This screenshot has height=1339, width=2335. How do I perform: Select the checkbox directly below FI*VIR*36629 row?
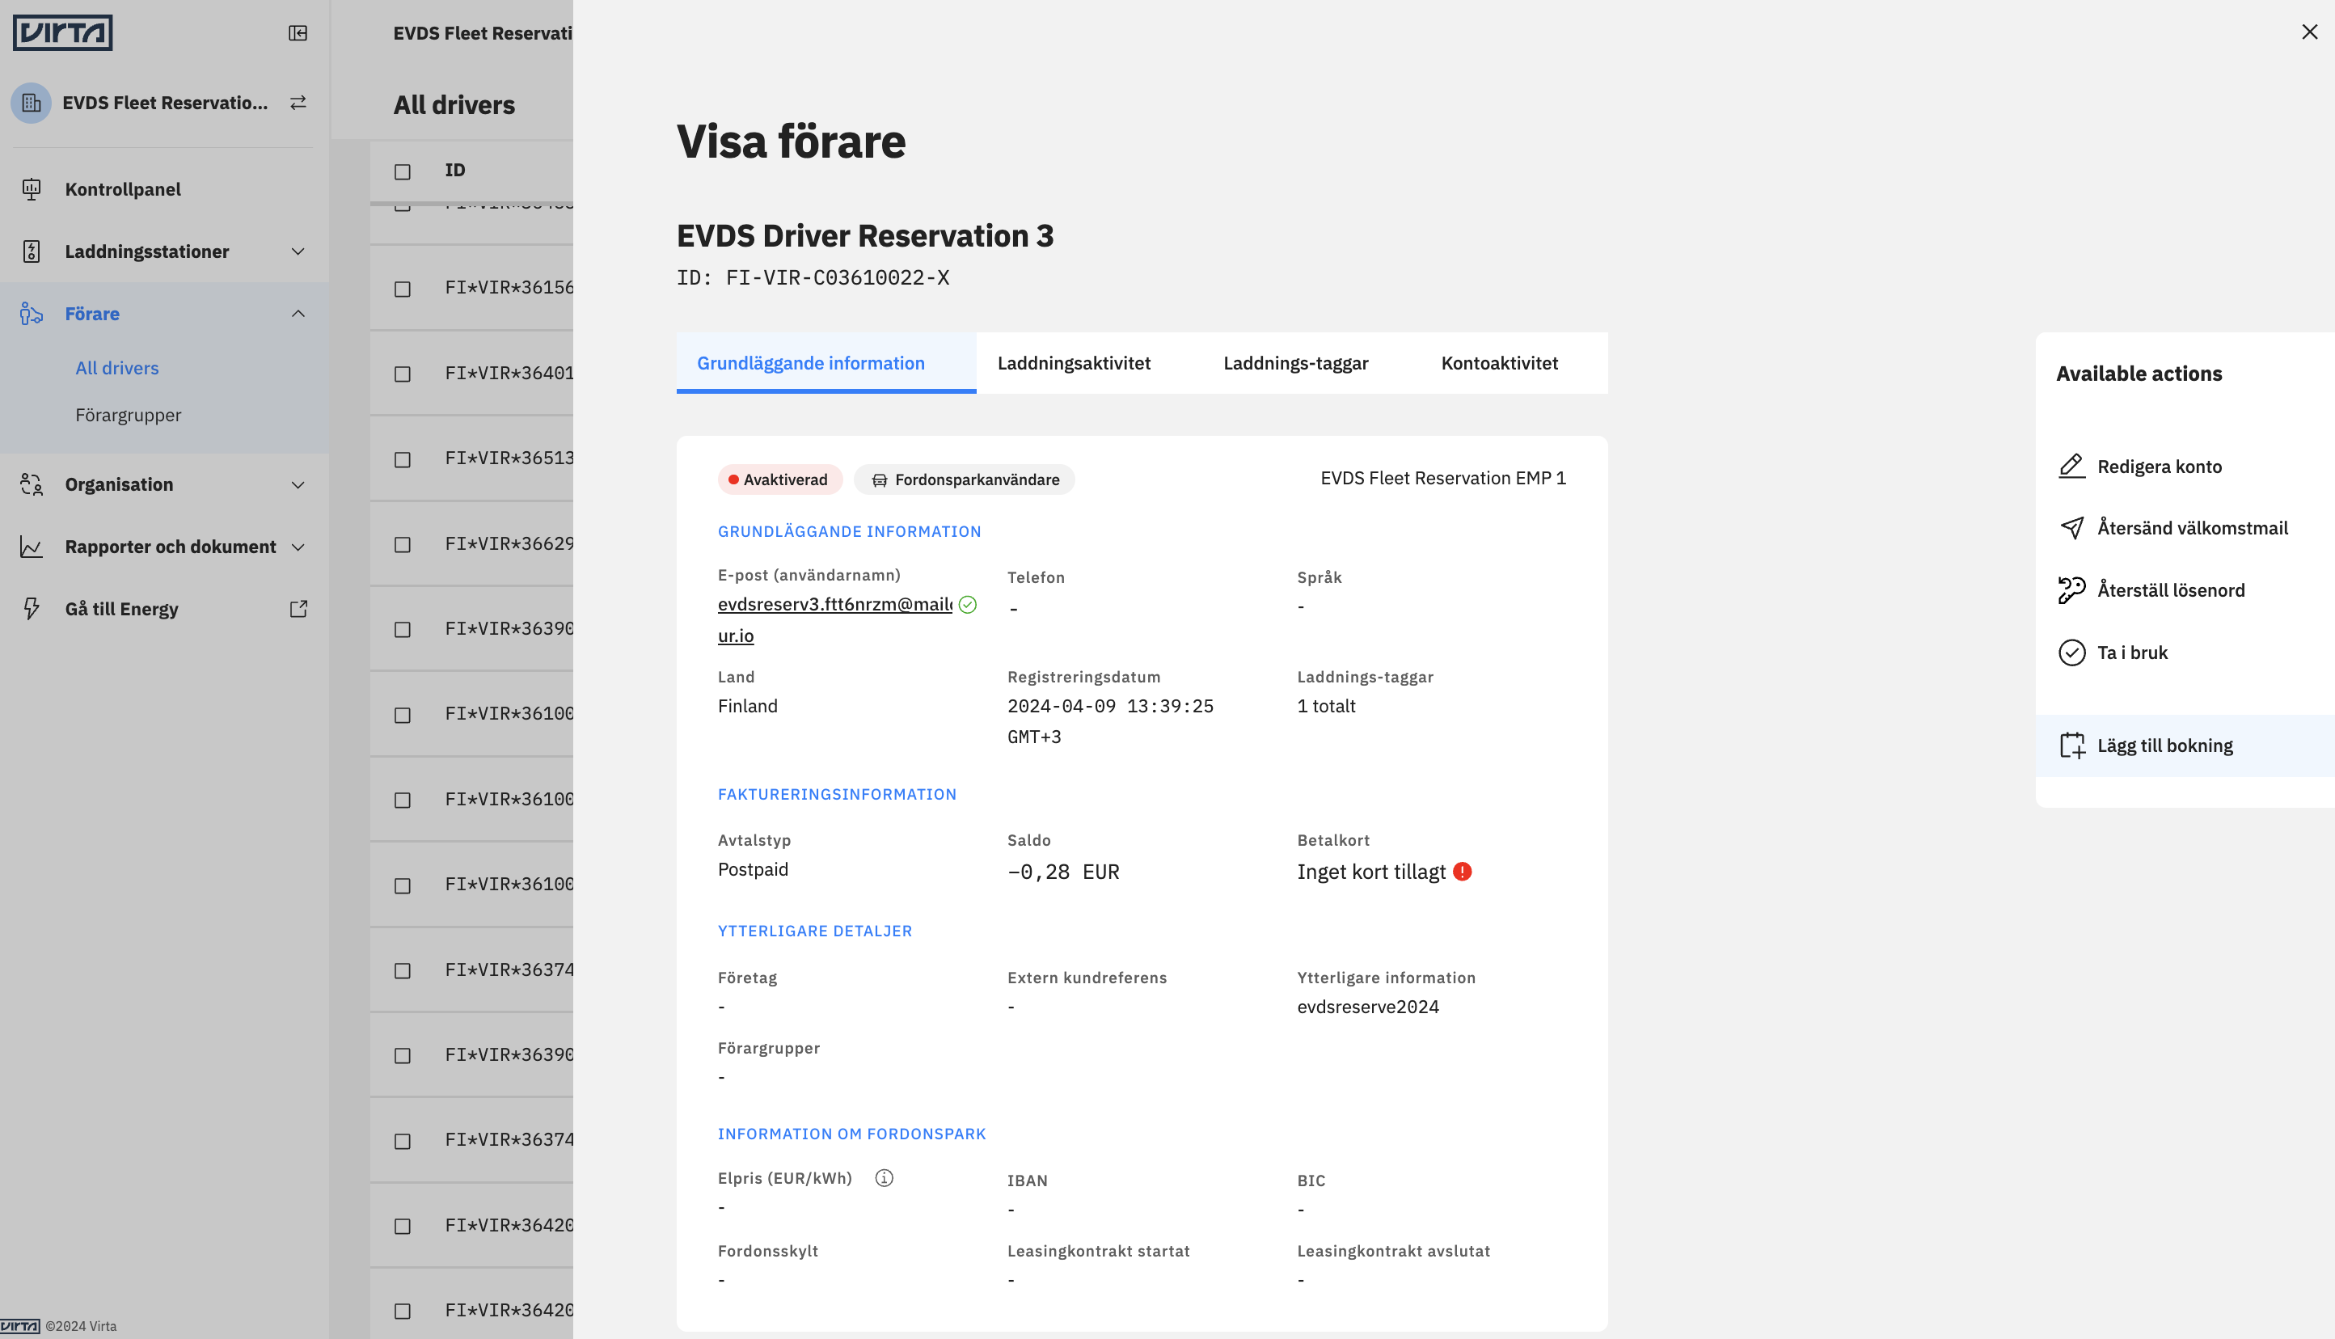(x=403, y=630)
